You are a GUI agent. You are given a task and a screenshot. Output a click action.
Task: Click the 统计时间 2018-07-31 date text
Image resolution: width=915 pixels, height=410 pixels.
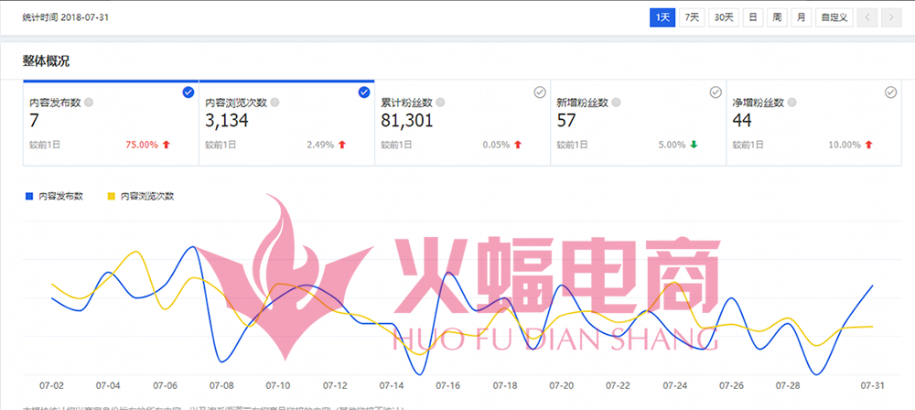[x=66, y=17]
